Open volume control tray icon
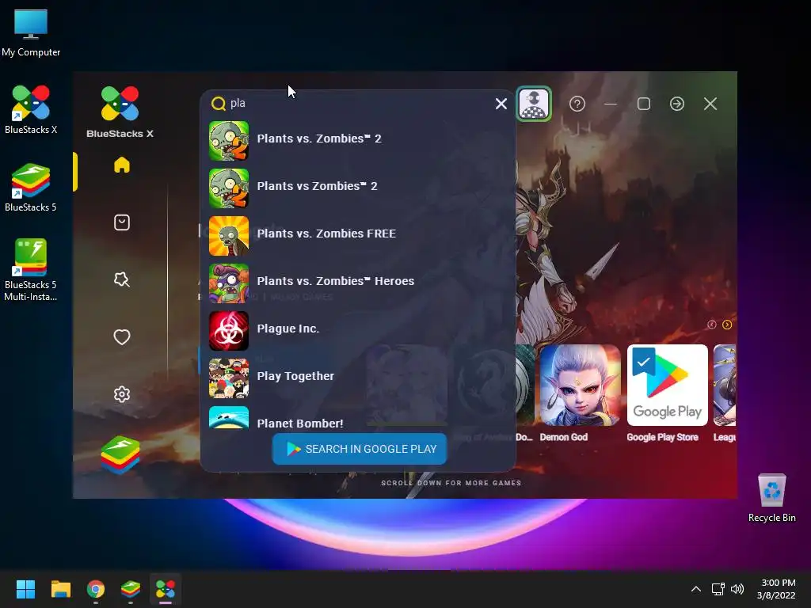The height and width of the screenshot is (608, 811). click(x=737, y=589)
